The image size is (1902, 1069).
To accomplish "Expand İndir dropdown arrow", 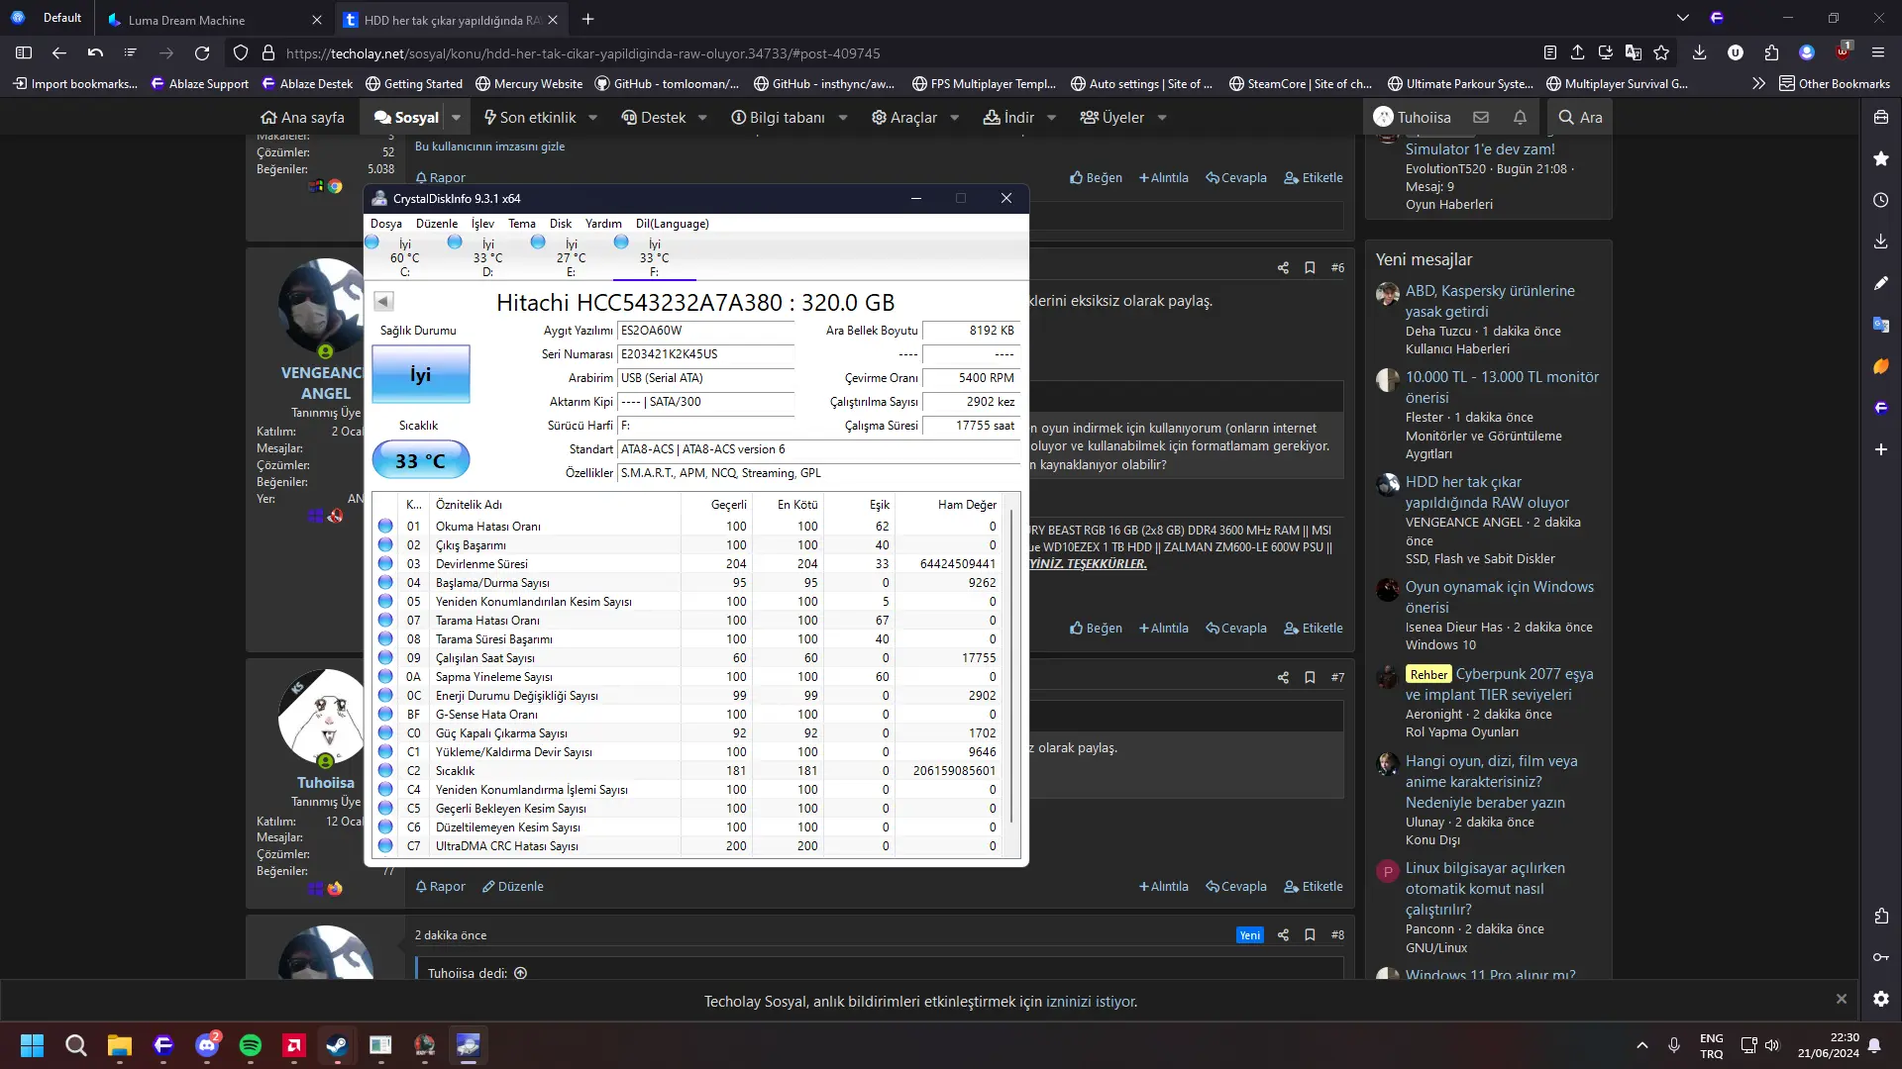I will [x=1052, y=117].
